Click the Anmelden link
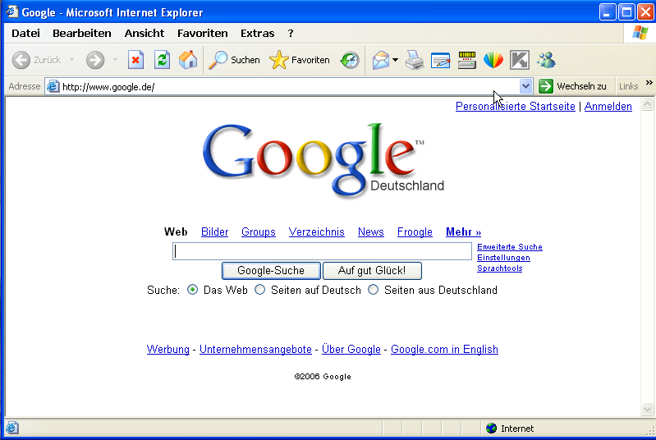 point(608,106)
